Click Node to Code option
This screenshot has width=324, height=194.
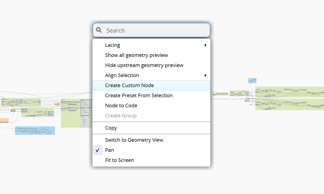click(121, 106)
